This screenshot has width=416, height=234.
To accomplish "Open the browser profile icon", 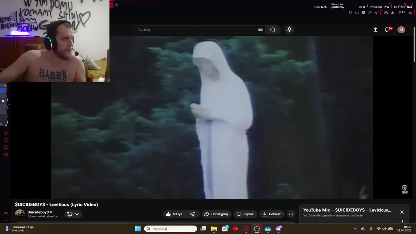I will tap(386, 12).
